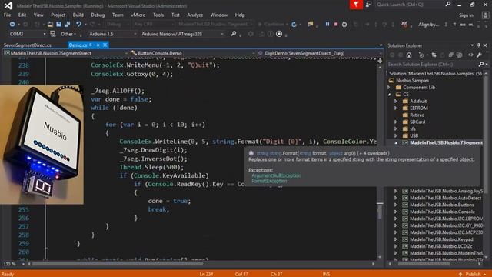The height and width of the screenshot is (277, 492).
Task: Collapse the CS folder in Solution Explorer
Action: [389, 94]
